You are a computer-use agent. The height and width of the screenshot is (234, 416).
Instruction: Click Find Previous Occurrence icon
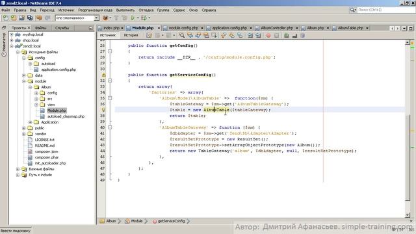click(x=190, y=35)
